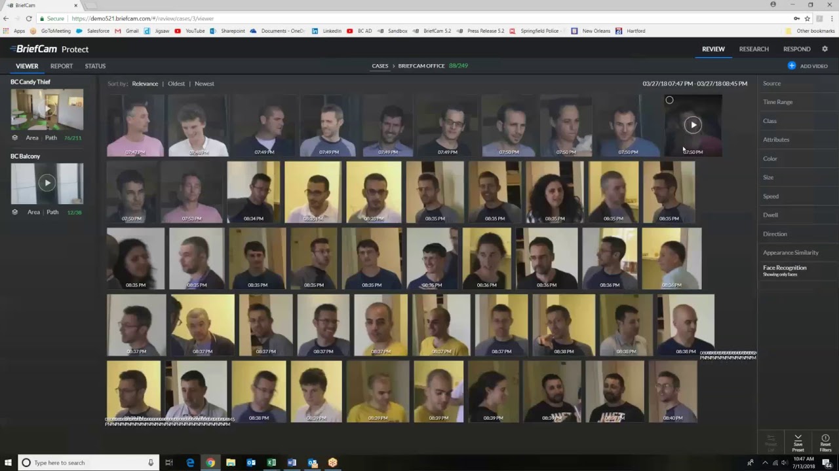The width and height of the screenshot is (839, 471).
Task: Select the Status tab
Action: click(95, 66)
